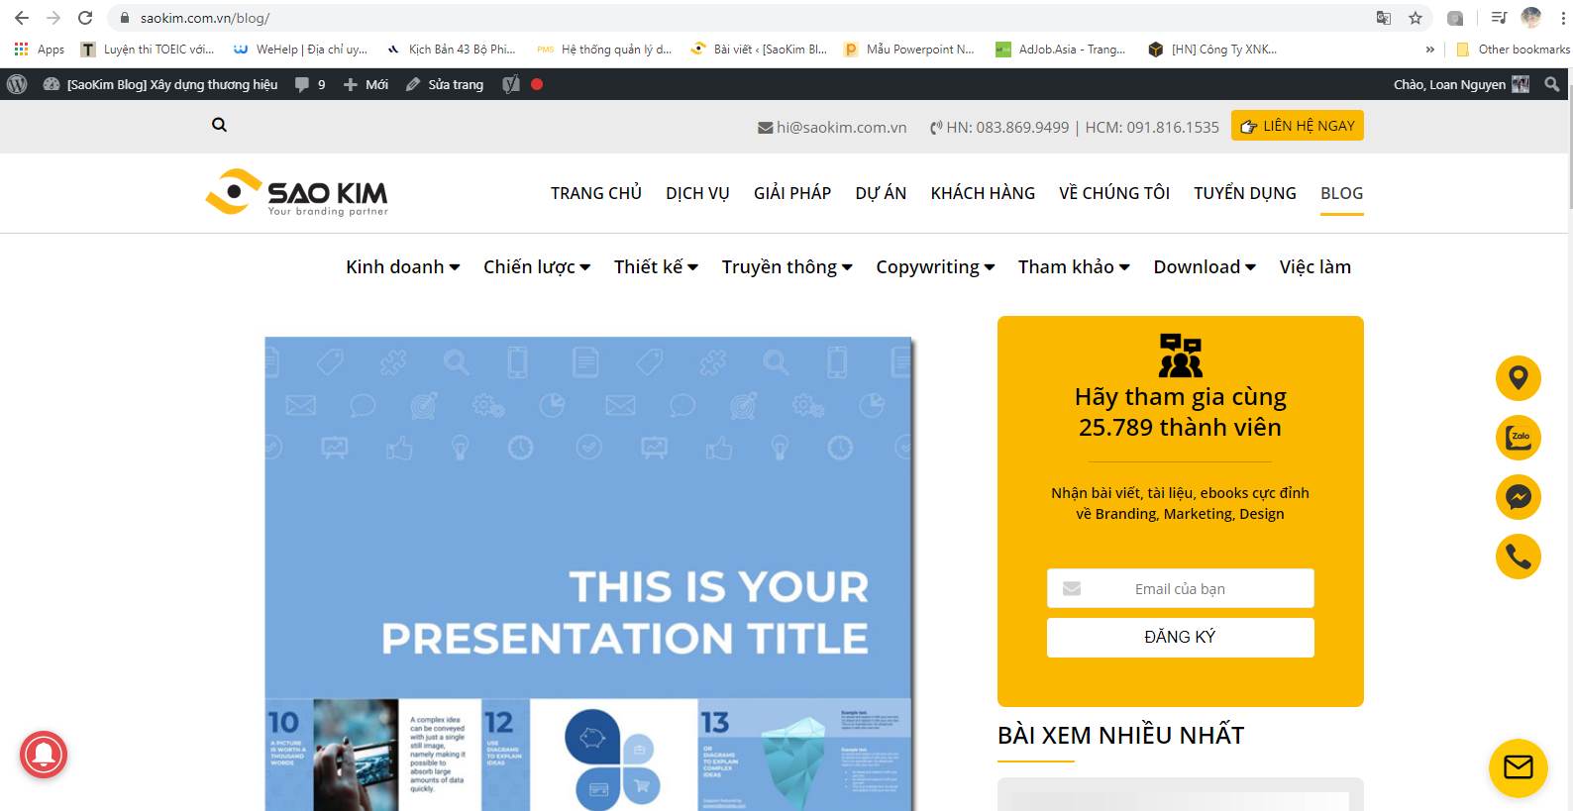Click the floating phone call icon

tap(1518, 557)
